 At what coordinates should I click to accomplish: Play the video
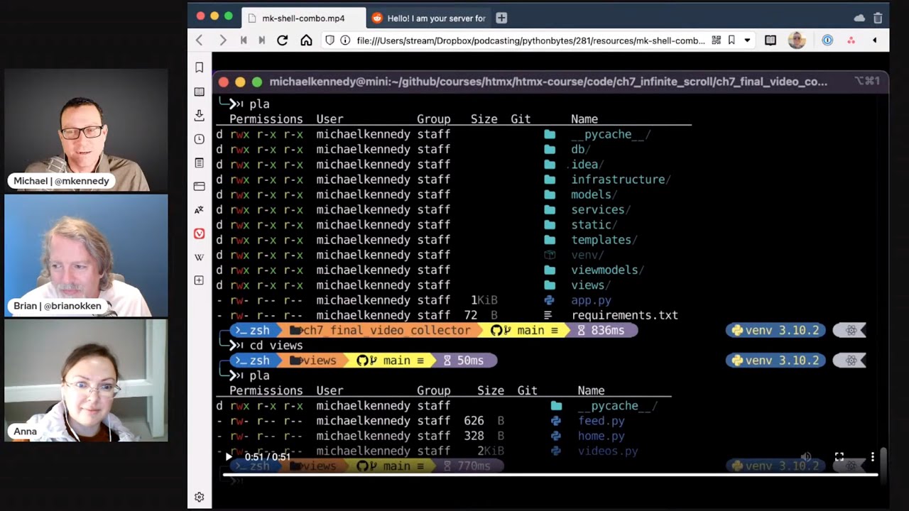pyautogui.click(x=229, y=457)
